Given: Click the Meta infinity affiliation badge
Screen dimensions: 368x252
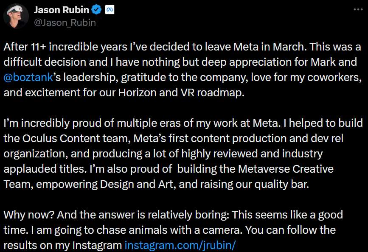Looking at the screenshot, I should coord(110,8).
